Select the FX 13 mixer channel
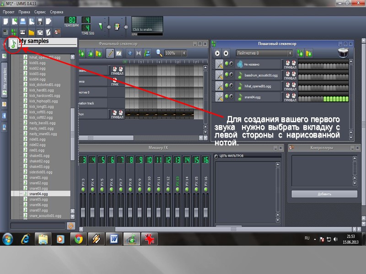This screenshot has width=366, height=274. click(177, 190)
